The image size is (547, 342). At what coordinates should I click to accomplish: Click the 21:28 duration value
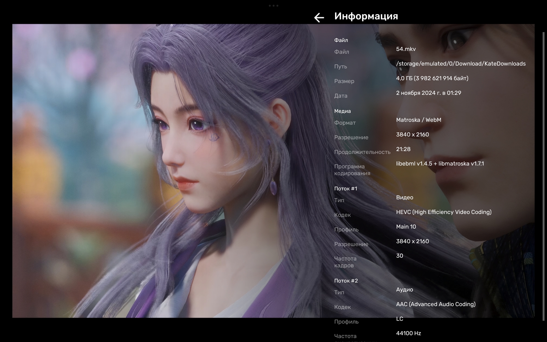403,149
